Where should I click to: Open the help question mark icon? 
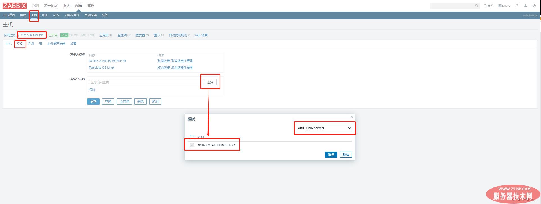tap(517, 6)
